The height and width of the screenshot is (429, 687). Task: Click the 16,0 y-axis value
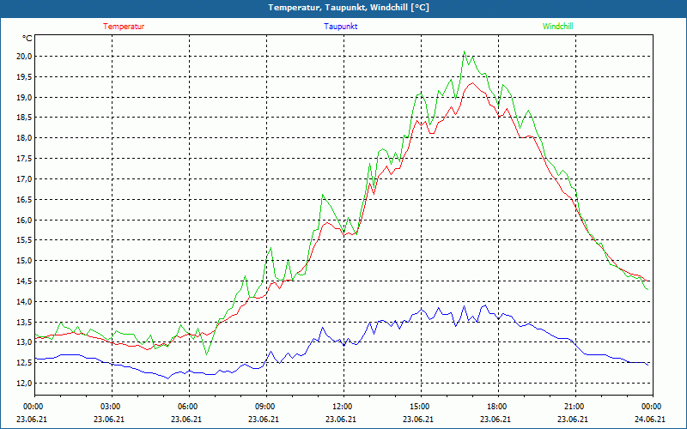[x=25, y=220]
